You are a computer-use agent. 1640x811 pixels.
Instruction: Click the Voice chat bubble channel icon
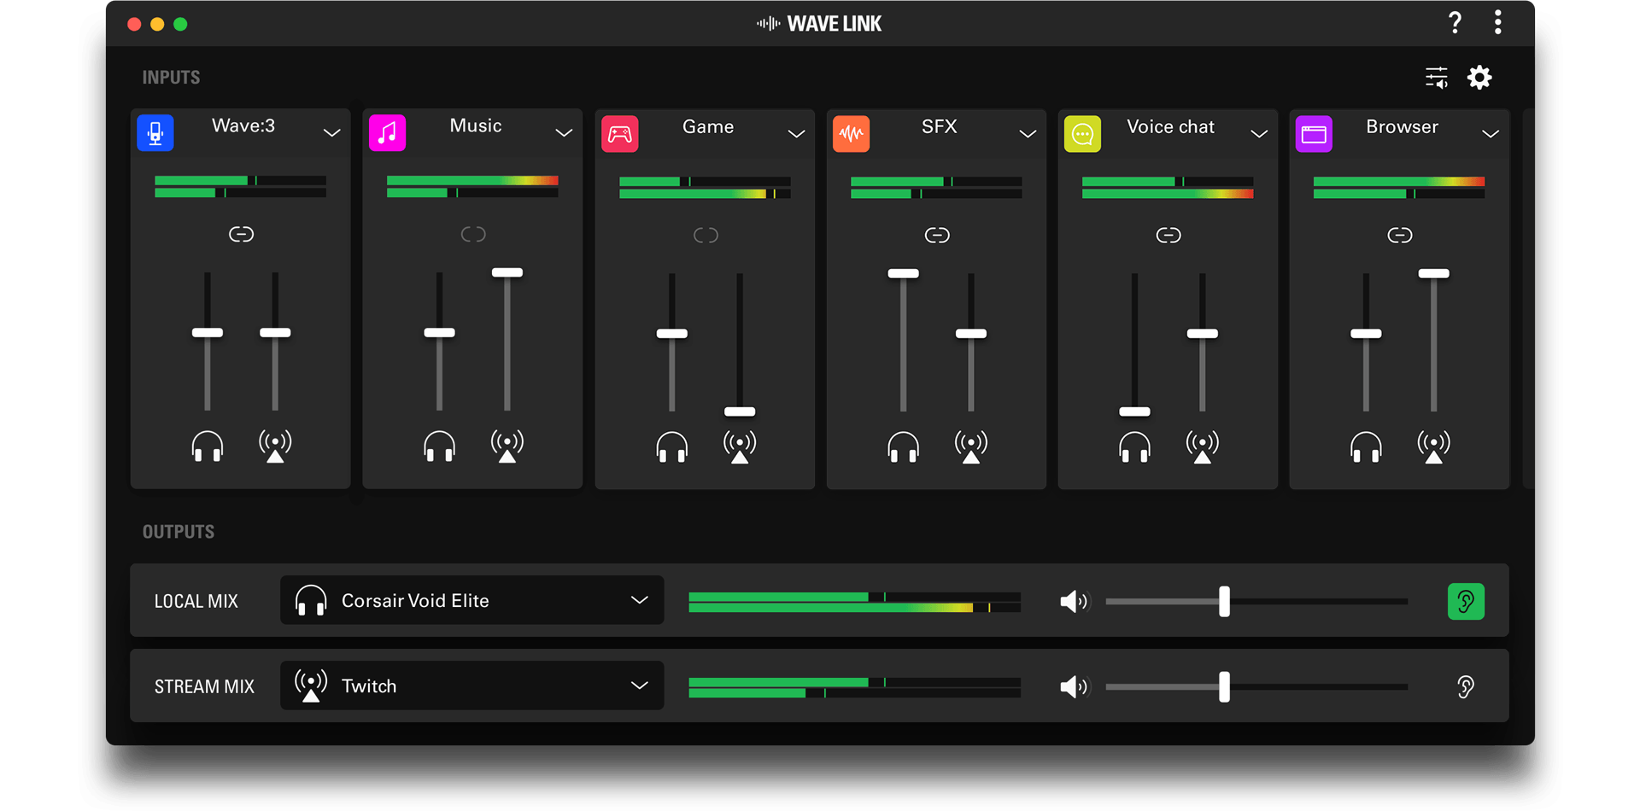tap(1083, 134)
